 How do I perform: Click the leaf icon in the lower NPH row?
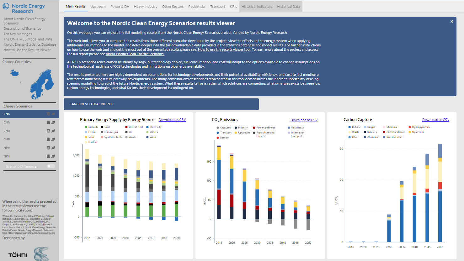tap(53, 156)
